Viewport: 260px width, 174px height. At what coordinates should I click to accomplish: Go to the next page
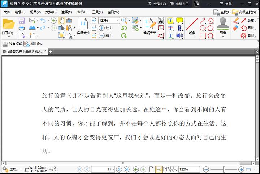point(119,169)
